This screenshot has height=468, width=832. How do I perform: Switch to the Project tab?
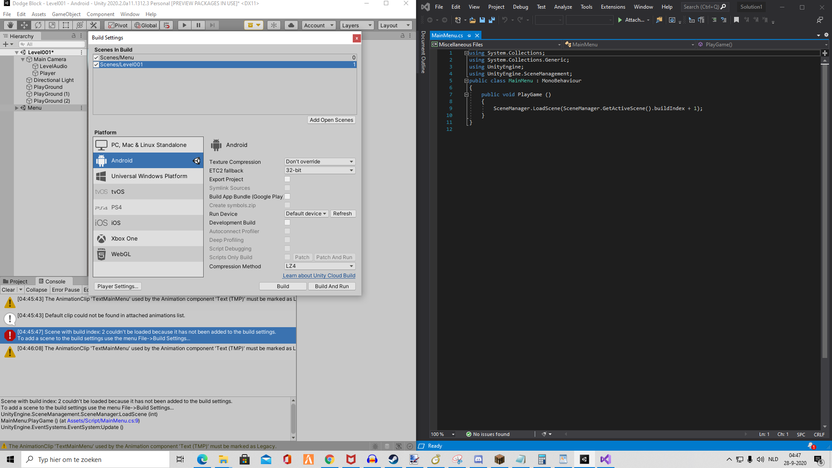pos(15,281)
